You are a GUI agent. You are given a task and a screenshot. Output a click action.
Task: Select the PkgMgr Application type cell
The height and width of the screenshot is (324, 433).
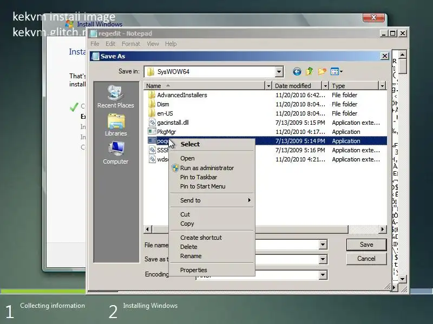pyautogui.click(x=346, y=132)
